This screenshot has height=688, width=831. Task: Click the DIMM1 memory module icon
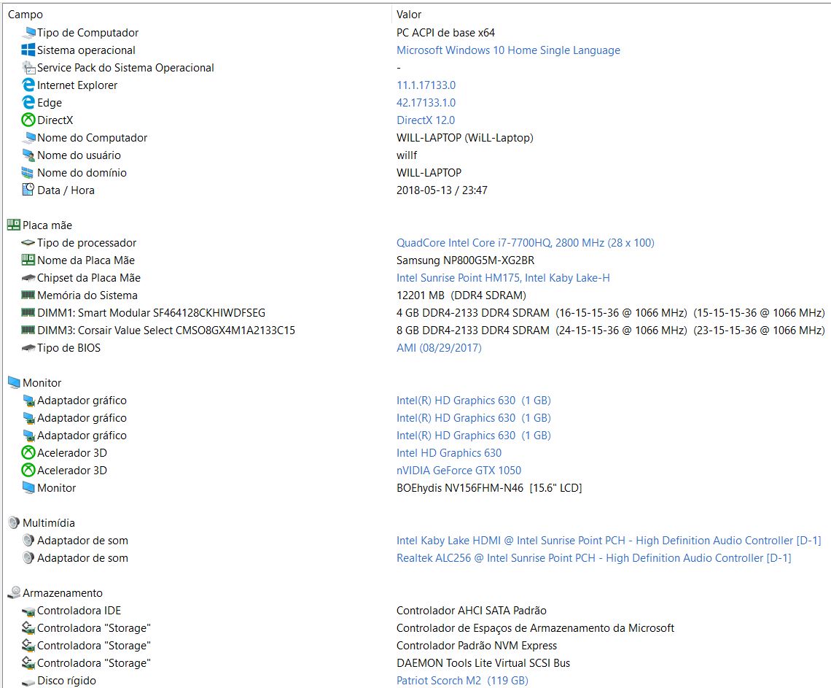click(x=28, y=312)
